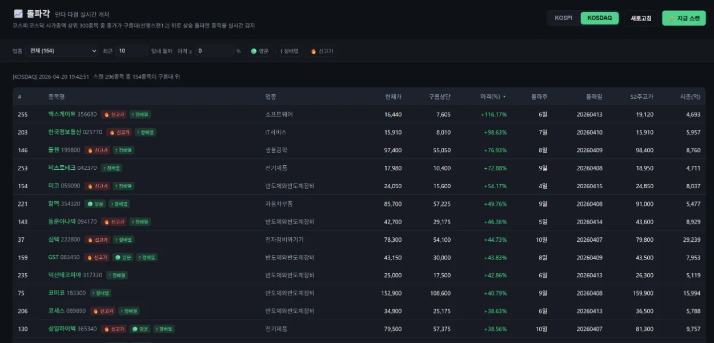Screen dimensions: 714x343
Task: Sort by 52주고가 column header
Action: pyautogui.click(x=642, y=97)
